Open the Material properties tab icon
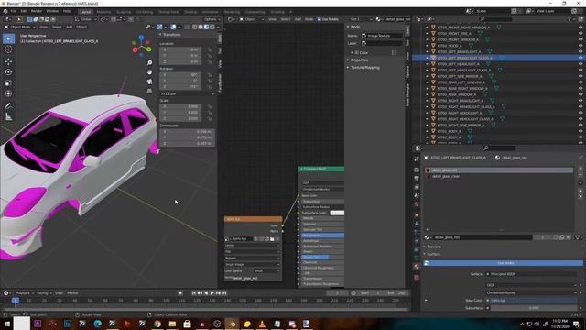The width and height of the screenshot is (586, 330). click(x=417, y=267)
